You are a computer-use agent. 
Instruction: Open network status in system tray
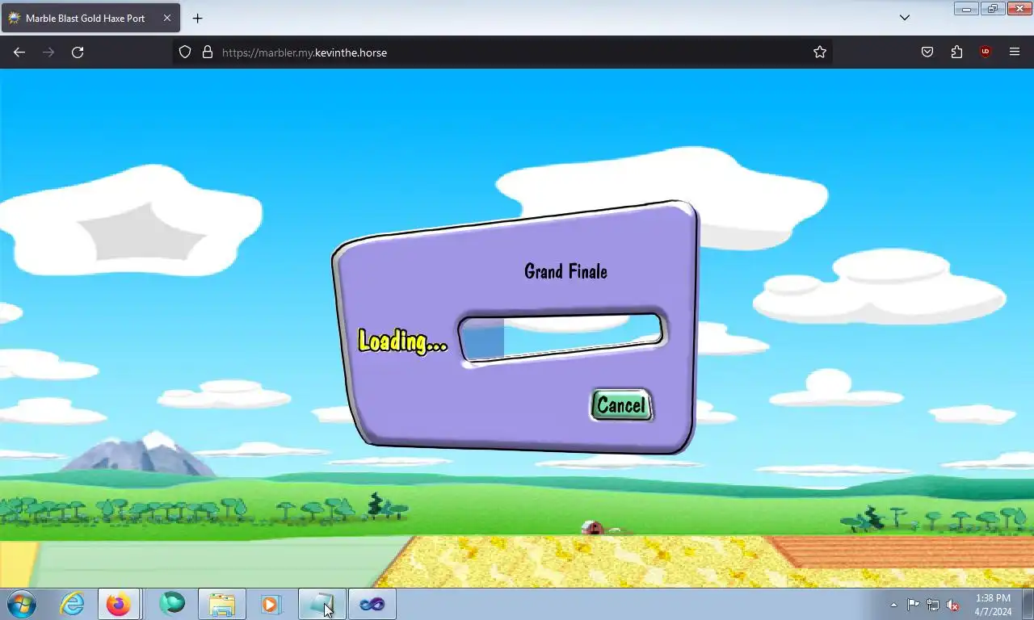933,605
